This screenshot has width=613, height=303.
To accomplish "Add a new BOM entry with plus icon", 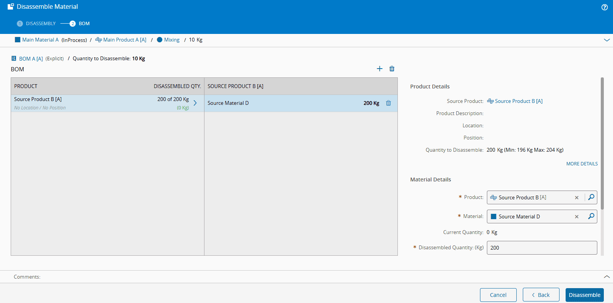I will pos(379,69).
